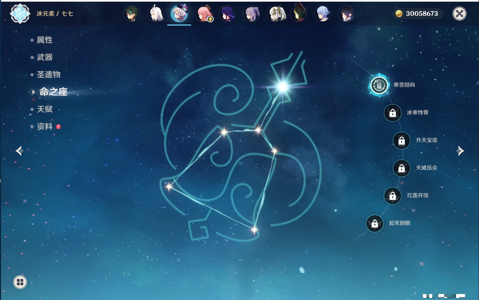Image resolution: width=479 pixels, height=300 pixels.
Task: Click the locked 红莲开绽 constellation icon
Action: [x=393, y=196]
